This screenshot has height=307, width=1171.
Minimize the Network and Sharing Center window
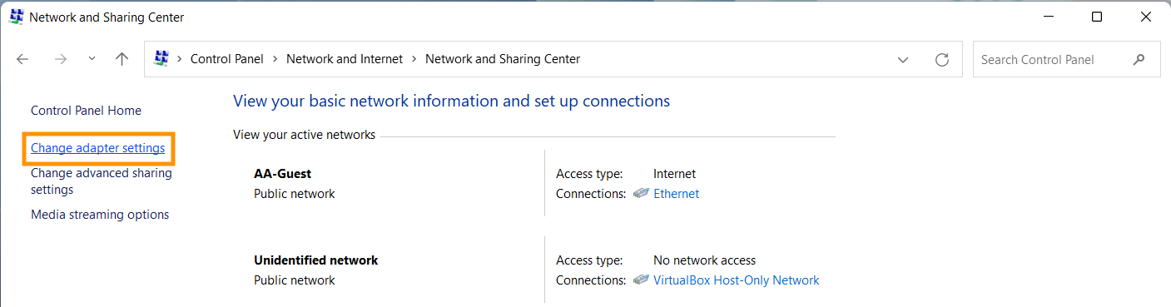click(x=1049, y=17)
